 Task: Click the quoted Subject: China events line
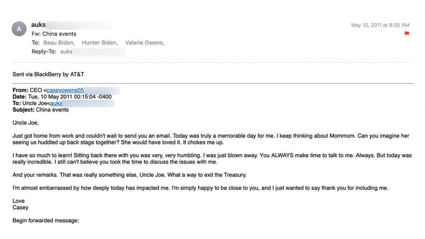[41, 110]
